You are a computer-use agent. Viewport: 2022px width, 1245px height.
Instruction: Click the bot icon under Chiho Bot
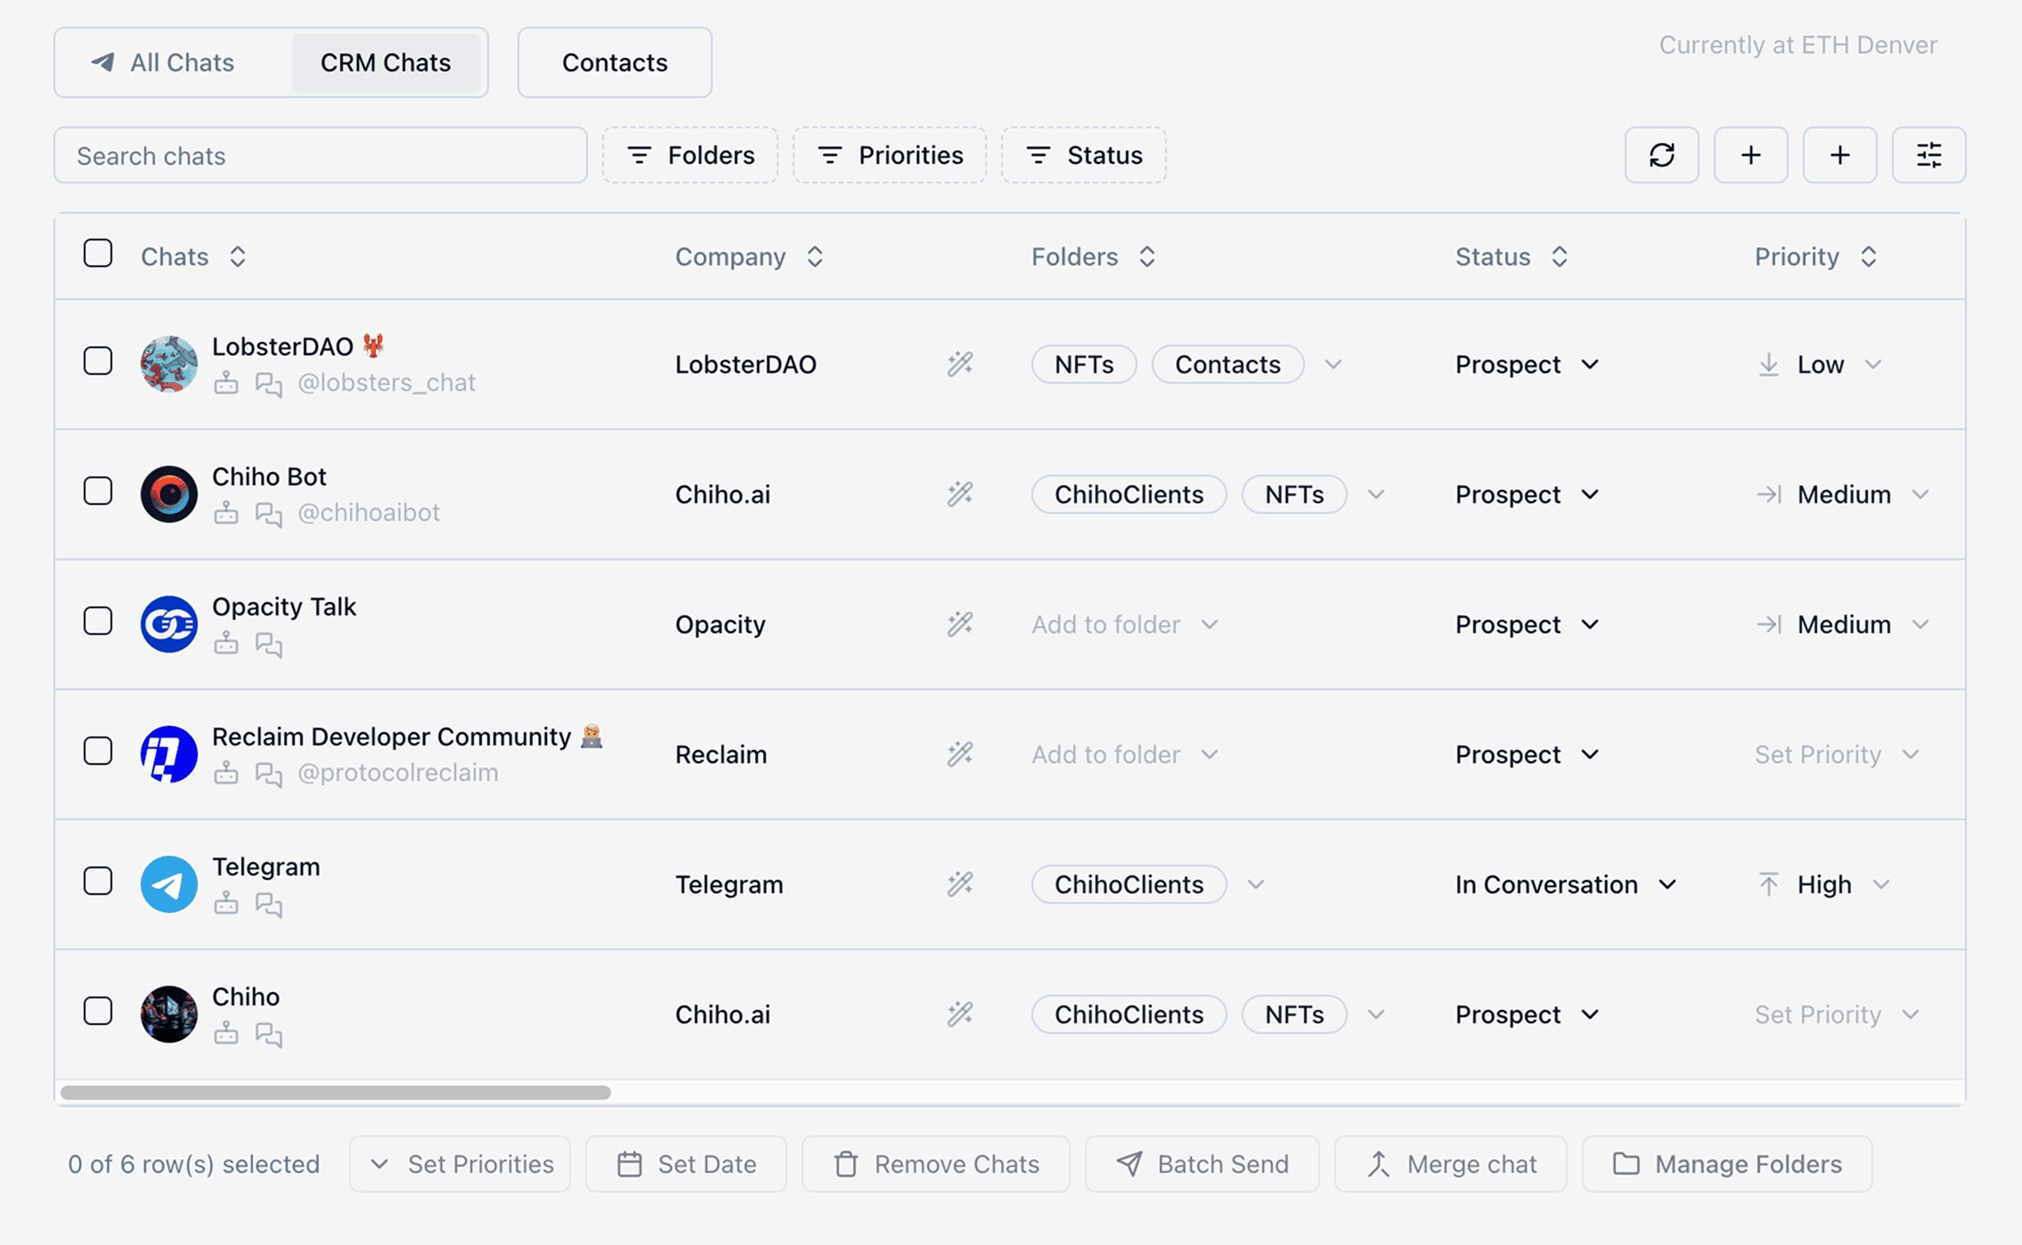click(226, 513)
